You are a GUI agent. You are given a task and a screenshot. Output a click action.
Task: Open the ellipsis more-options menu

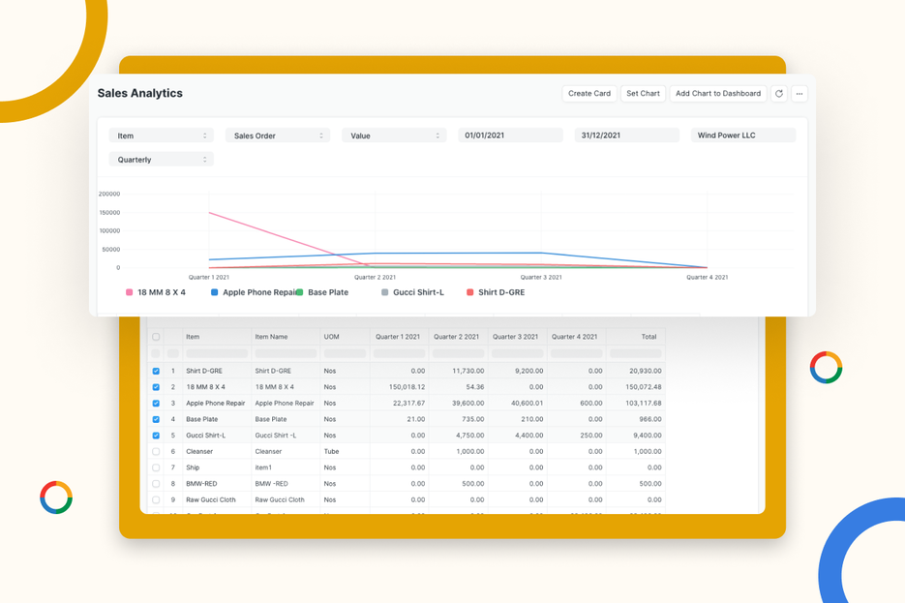(x=799, y=93)
